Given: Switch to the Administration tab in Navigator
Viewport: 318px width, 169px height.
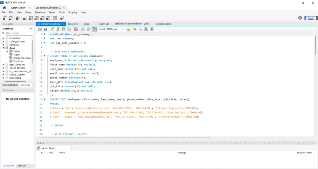Looking at the screenshot, I should (10, 85).
